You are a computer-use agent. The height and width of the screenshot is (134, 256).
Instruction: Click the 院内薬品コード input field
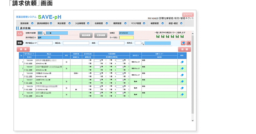[x=45, y=43]
